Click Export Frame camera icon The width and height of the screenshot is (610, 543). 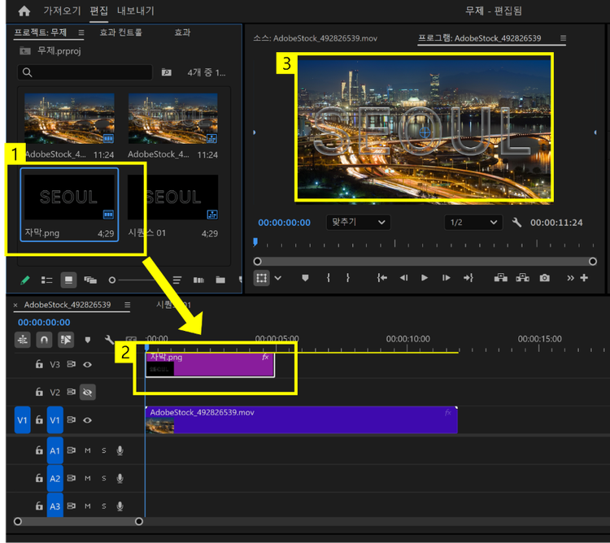click(544, 277)
